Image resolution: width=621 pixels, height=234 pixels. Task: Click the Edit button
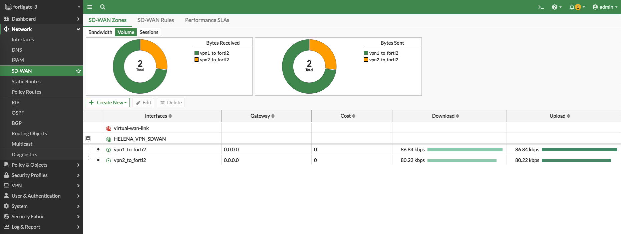click(143, 103)
